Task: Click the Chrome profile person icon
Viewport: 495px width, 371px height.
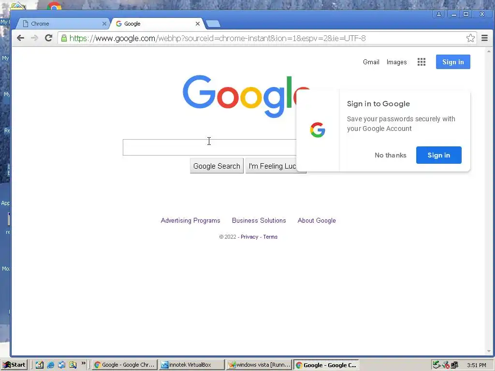Action: (x=439, y=14)
